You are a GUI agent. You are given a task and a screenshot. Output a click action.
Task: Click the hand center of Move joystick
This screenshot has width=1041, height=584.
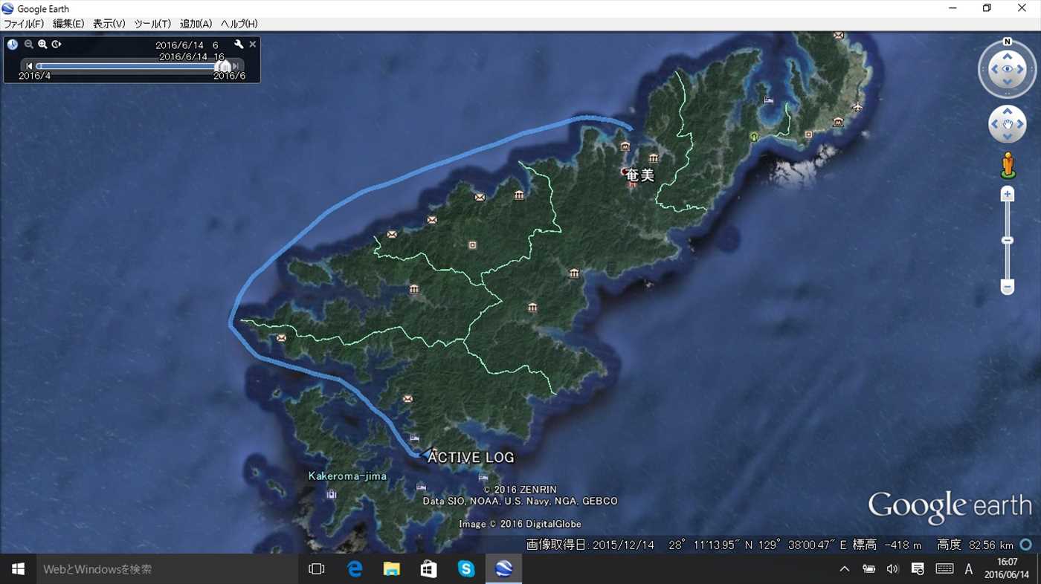coord(1008,124)
